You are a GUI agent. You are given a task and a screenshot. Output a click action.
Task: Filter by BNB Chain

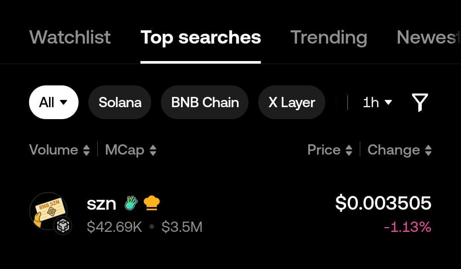[x=205, y=102]
